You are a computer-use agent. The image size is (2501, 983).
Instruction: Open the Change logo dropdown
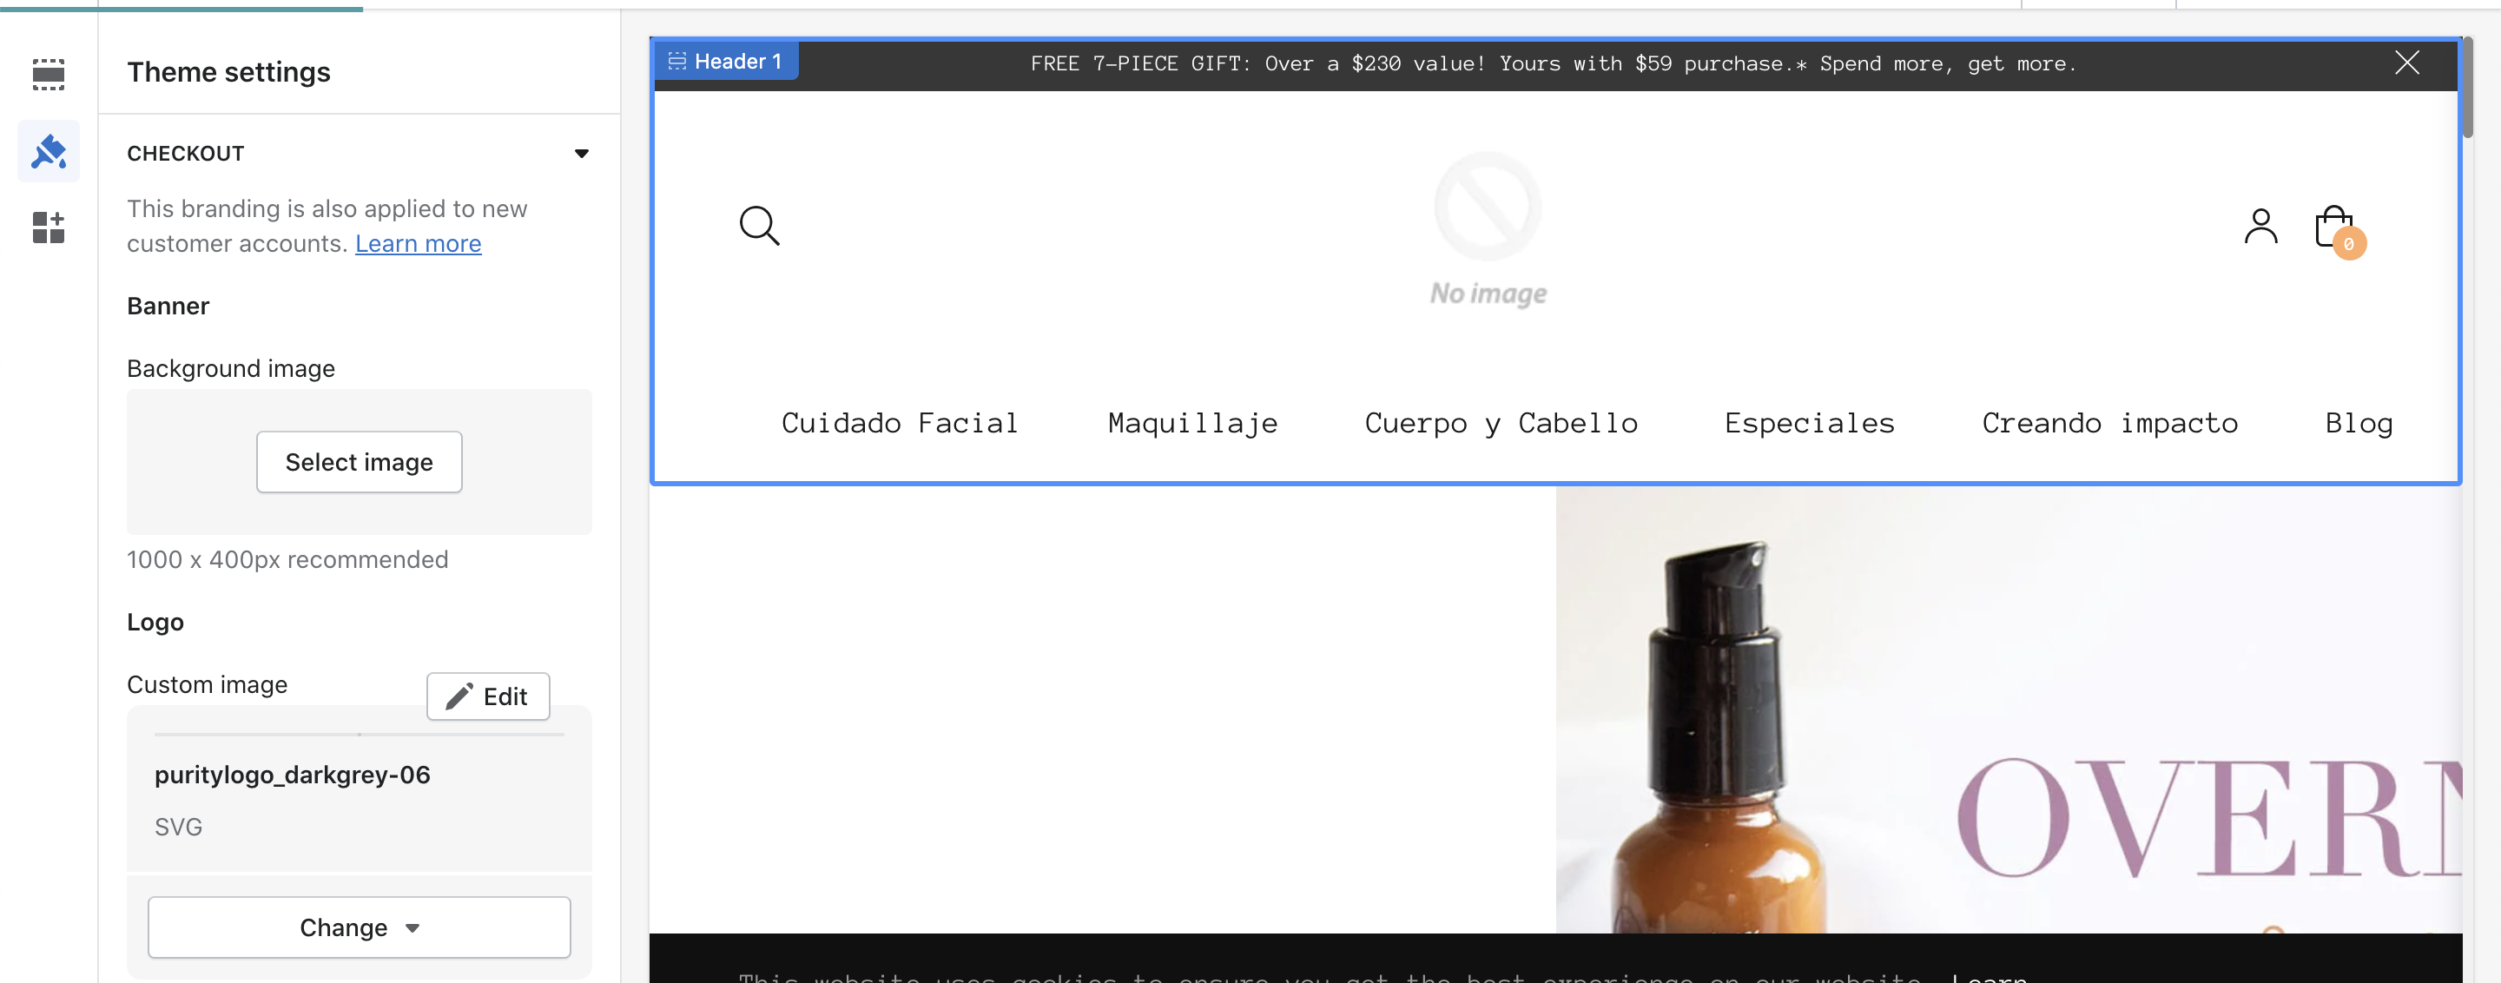[x=360, y=927]
